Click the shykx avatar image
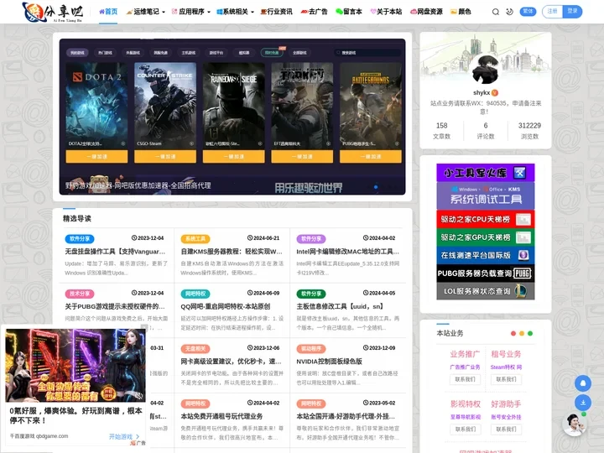 click(x=486, y=70)
